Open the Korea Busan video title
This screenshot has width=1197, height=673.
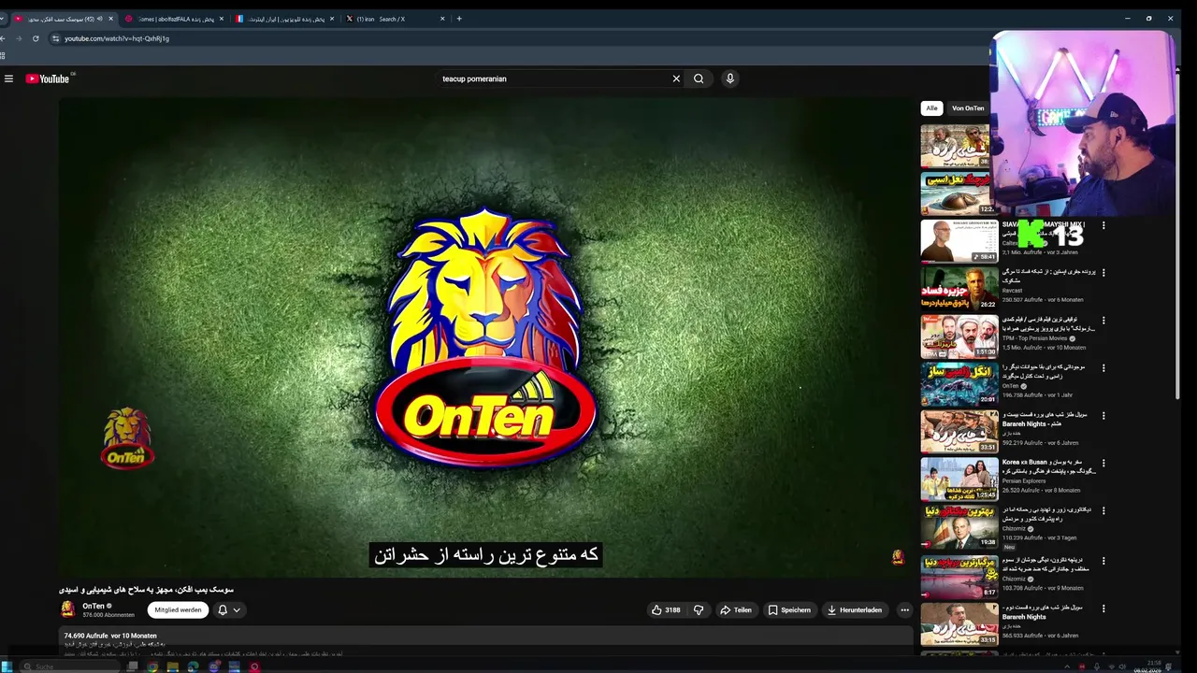coord(1048,466)
